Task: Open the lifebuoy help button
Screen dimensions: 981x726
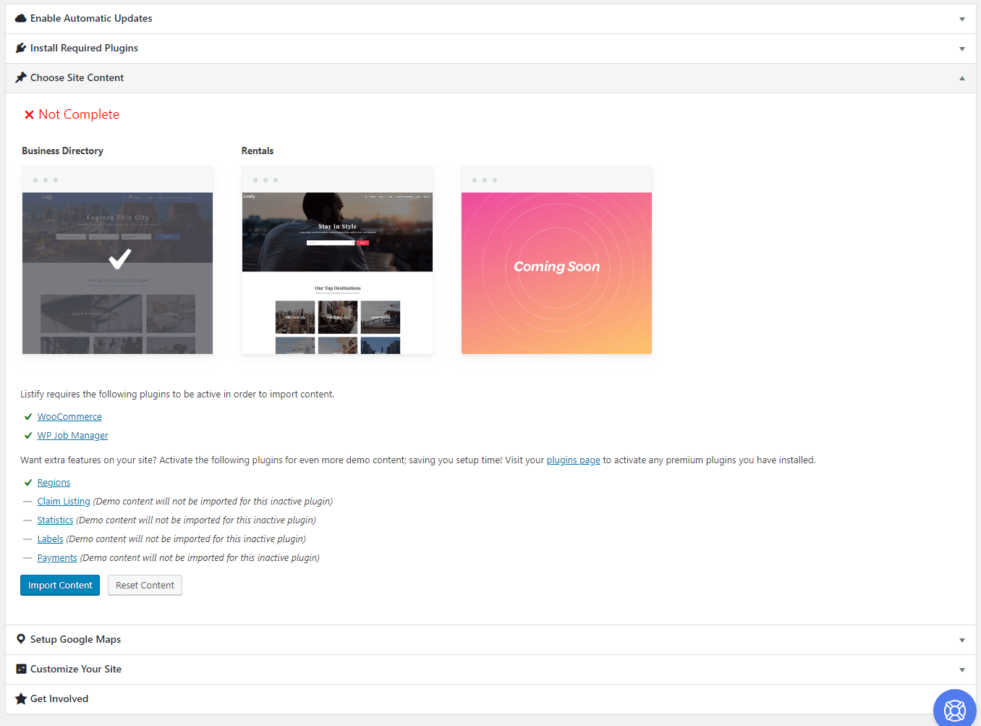Action: click(954, 710)
